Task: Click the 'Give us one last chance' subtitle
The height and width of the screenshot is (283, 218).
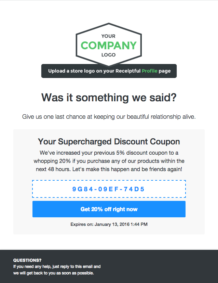Action: point(109,117)
